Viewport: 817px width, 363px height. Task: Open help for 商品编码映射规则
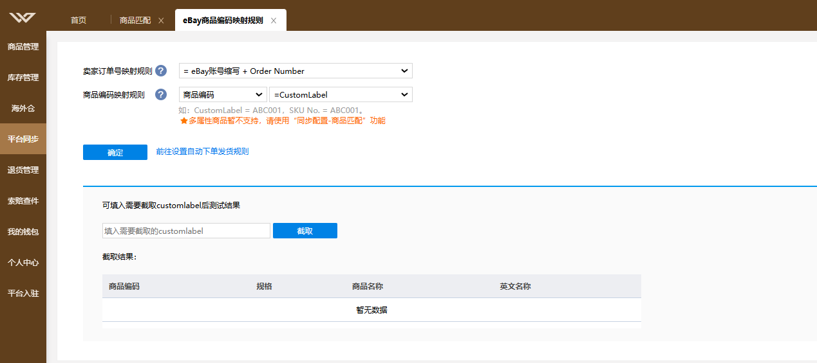(x=161, y=94)
